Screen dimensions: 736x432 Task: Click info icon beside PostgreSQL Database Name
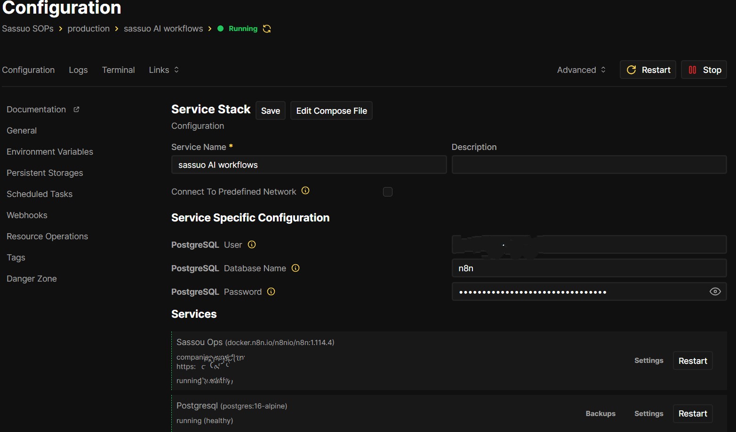click(x=296, y=268)
